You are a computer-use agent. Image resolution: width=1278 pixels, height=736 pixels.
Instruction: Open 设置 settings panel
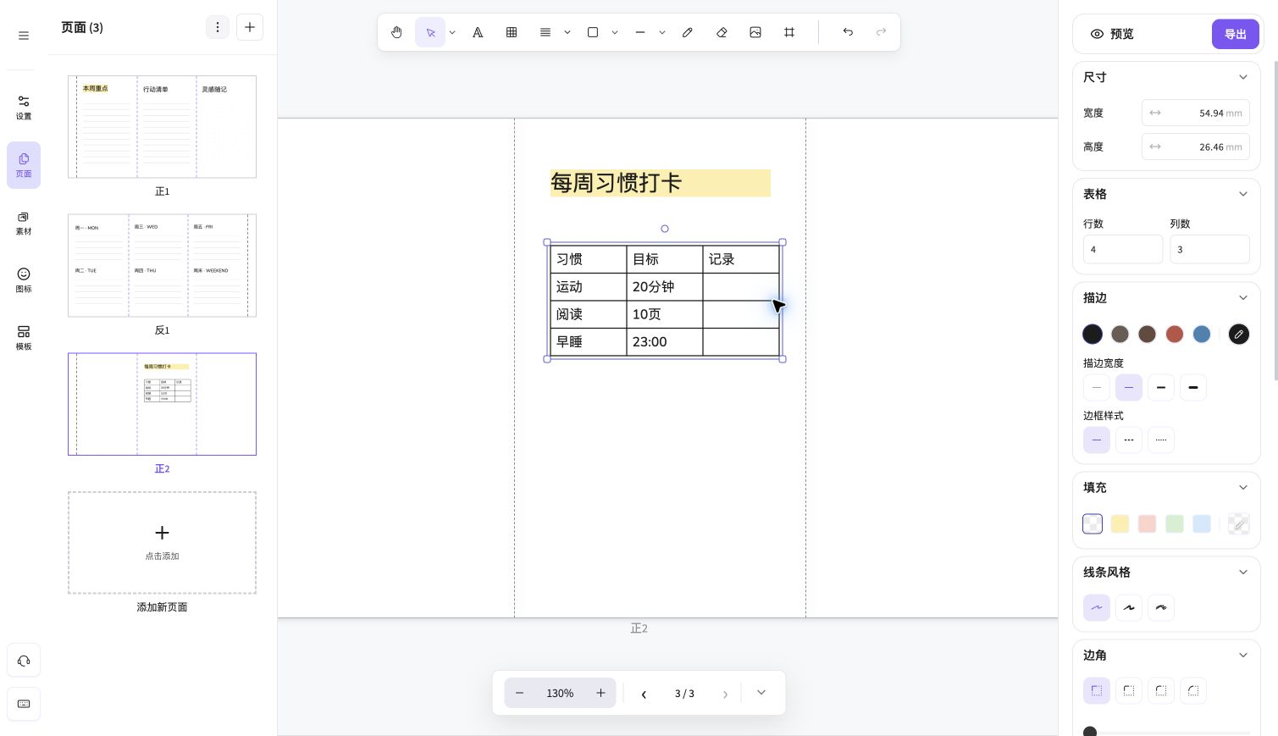24,108
